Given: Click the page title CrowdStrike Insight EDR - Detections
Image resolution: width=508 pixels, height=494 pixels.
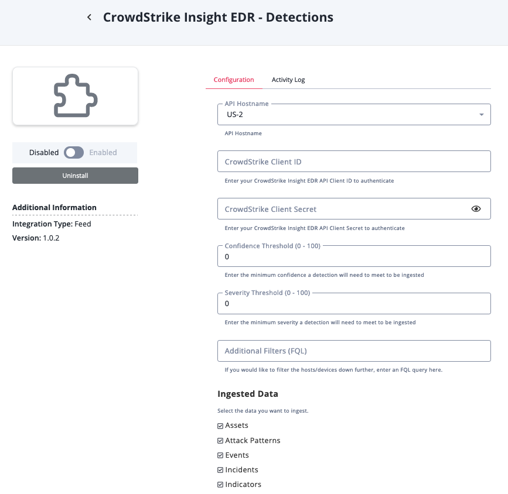Looking at the screenshot, I should point(218,17).
